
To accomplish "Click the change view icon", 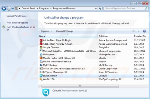I will [134, 31].
